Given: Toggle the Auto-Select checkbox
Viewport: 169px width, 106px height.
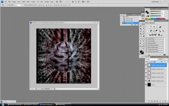Looking at the screenshot, I should tap(8, 5).
